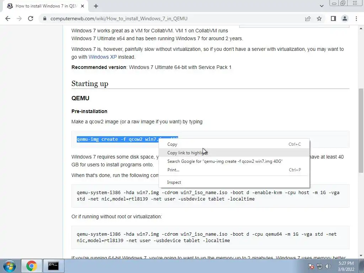Choose 'Search Google for' context menu entry
The width and height of the screenshot is (364, 273).
(x=234, y=161)
